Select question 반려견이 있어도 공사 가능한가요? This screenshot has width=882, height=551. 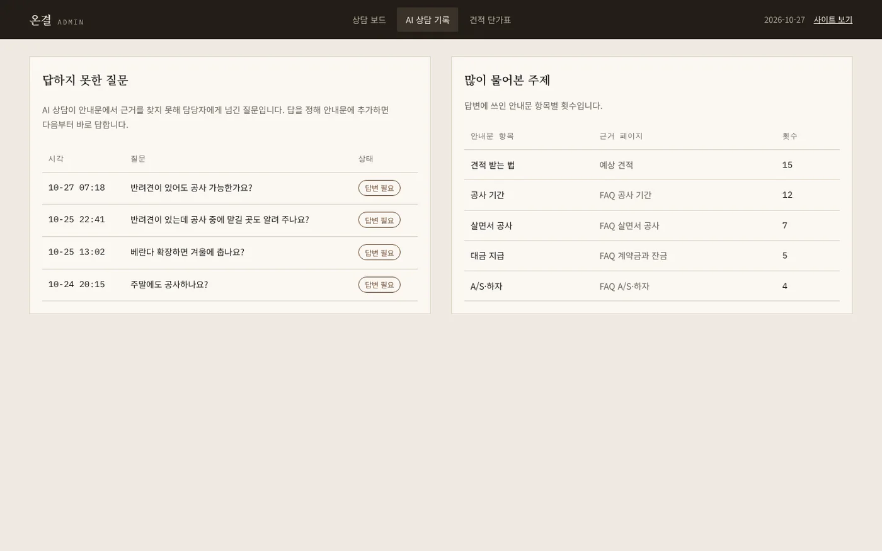pos(191,188)
